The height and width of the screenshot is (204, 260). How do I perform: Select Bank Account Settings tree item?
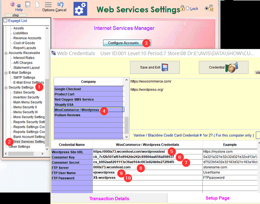click(x=29, y=137)
